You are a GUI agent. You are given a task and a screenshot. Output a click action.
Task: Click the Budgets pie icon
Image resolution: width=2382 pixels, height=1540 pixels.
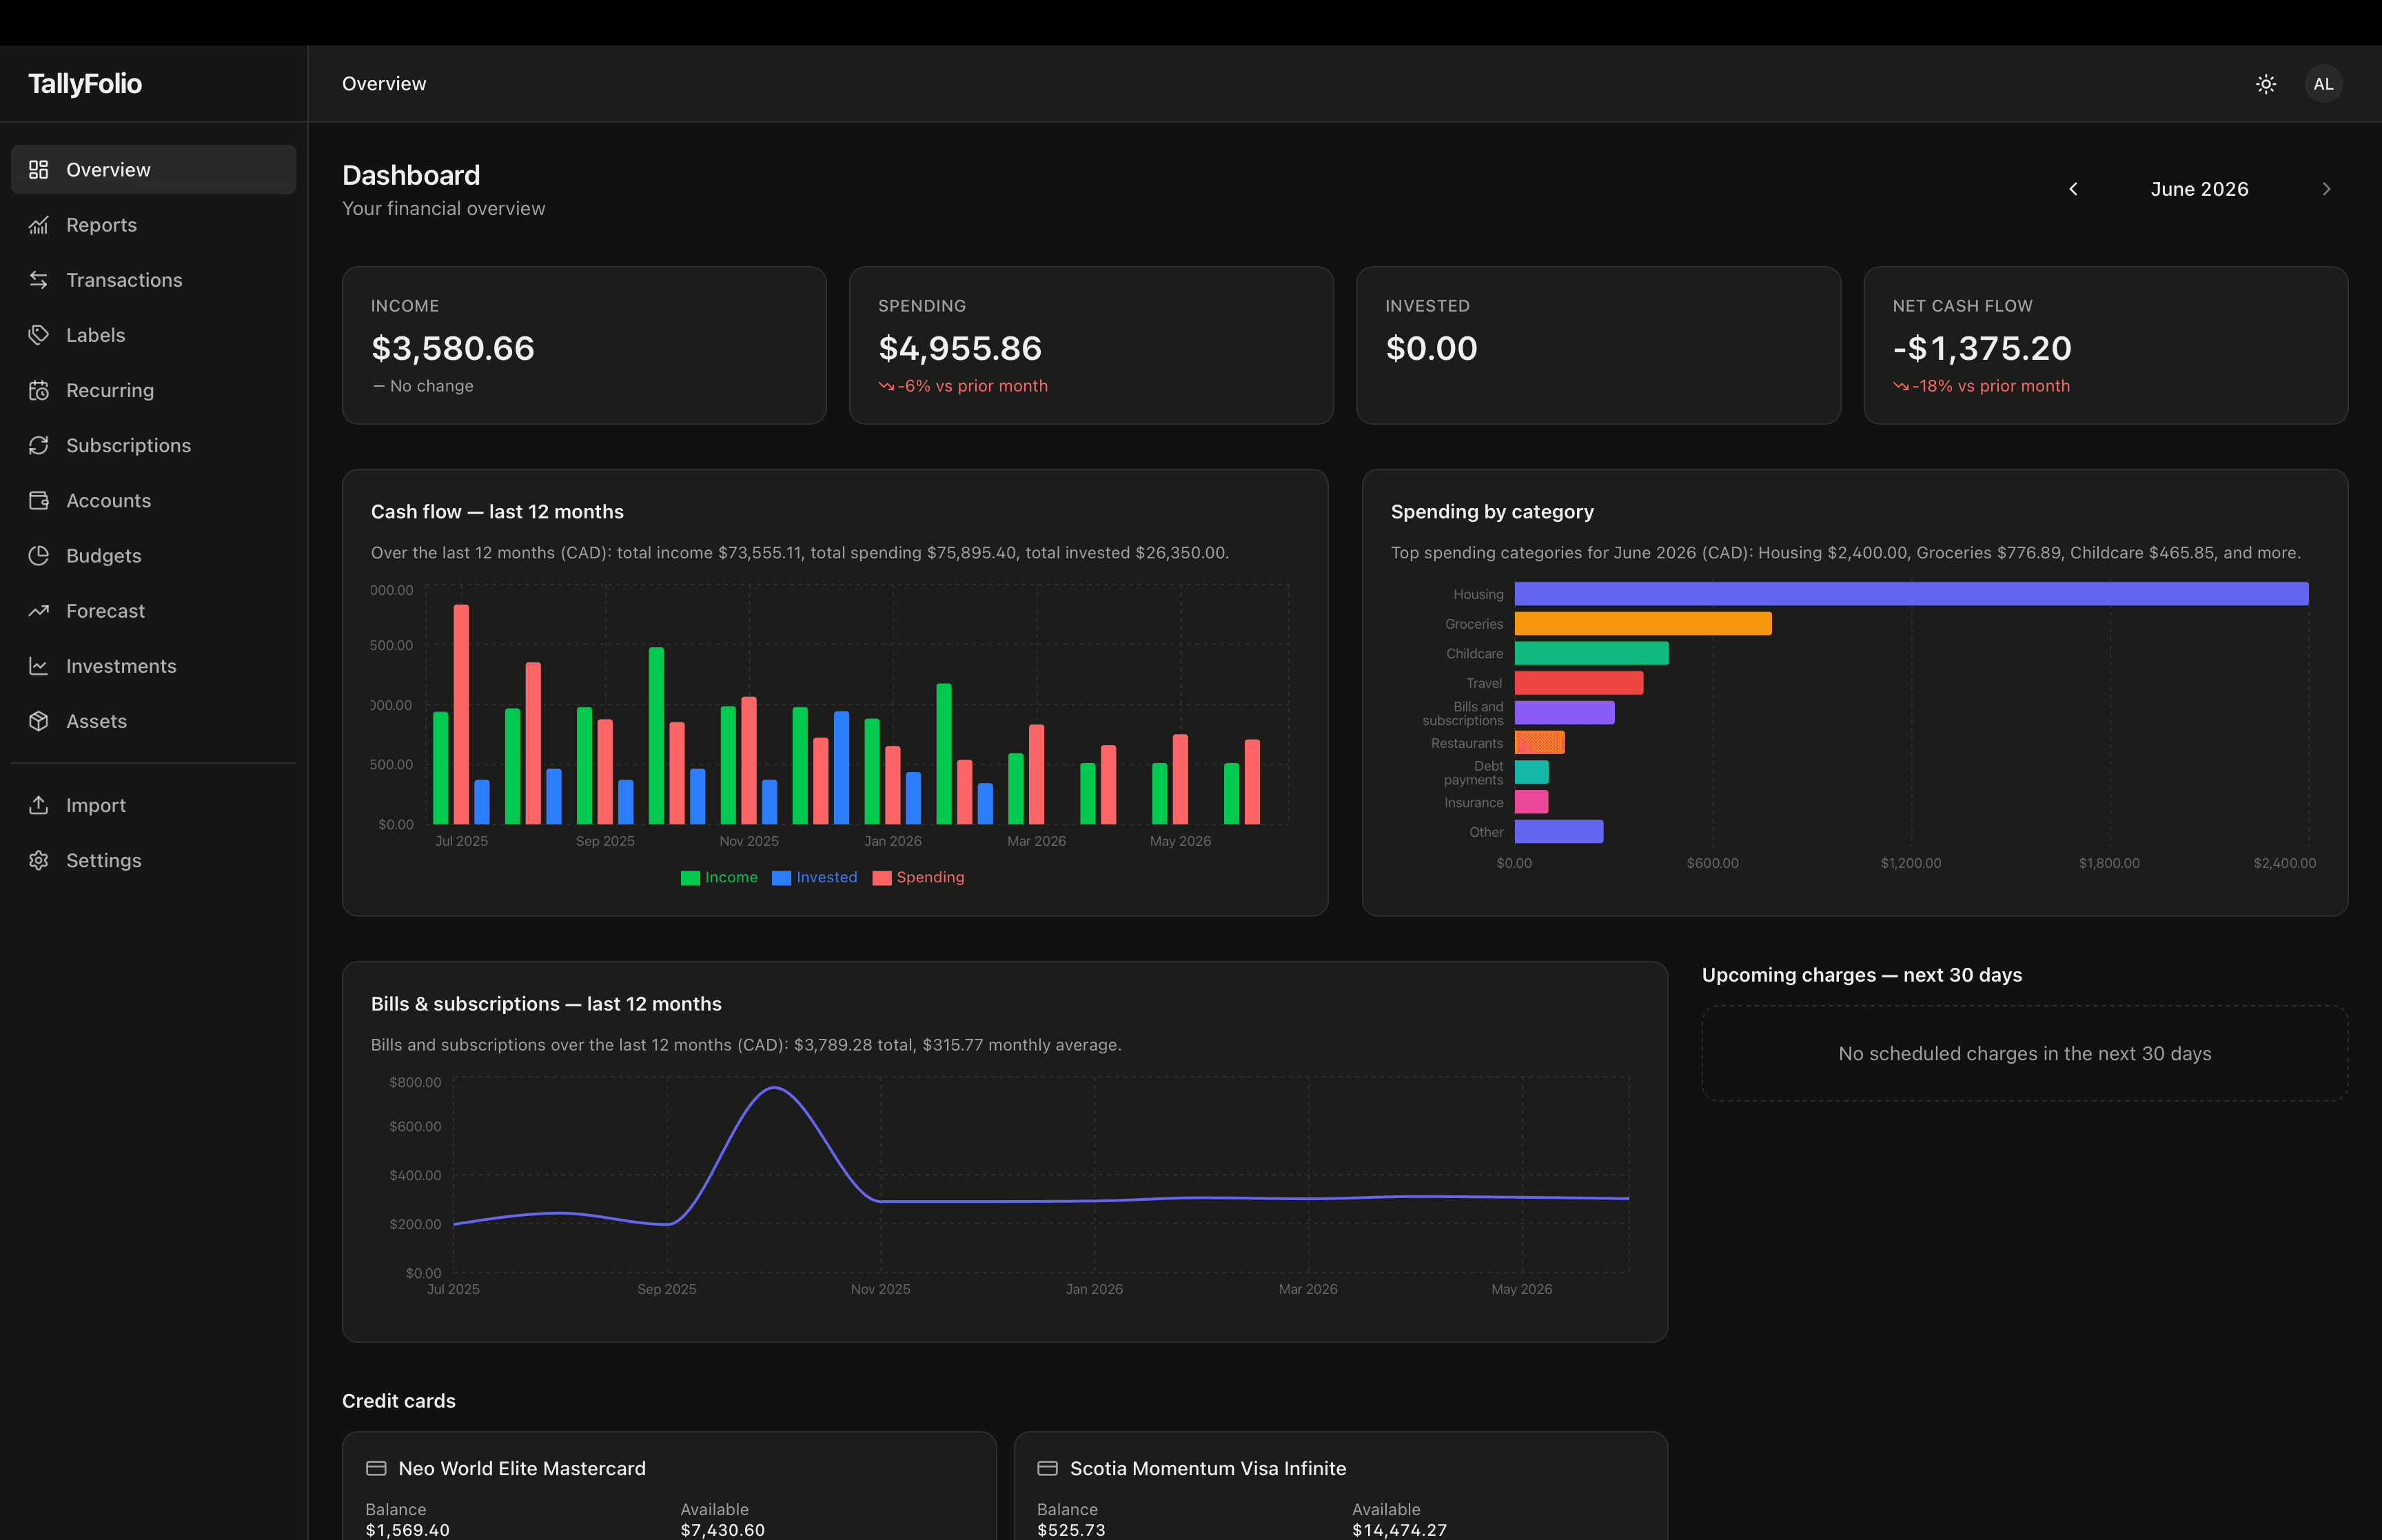click(38, 555)
